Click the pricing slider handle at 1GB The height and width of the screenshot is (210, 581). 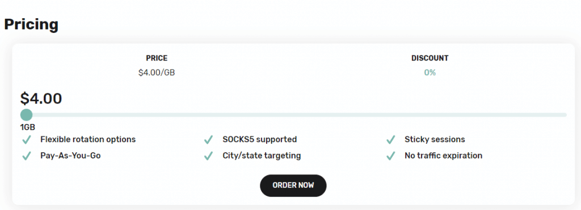tap(26, 114)
